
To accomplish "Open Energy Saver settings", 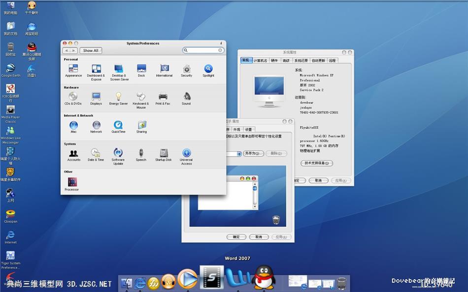I will pyautogui.click(x=119, y=98).
